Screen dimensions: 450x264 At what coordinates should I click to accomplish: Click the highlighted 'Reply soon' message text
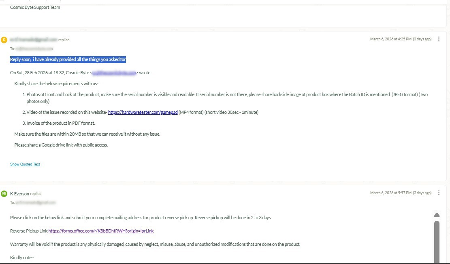tap(68, 59)
